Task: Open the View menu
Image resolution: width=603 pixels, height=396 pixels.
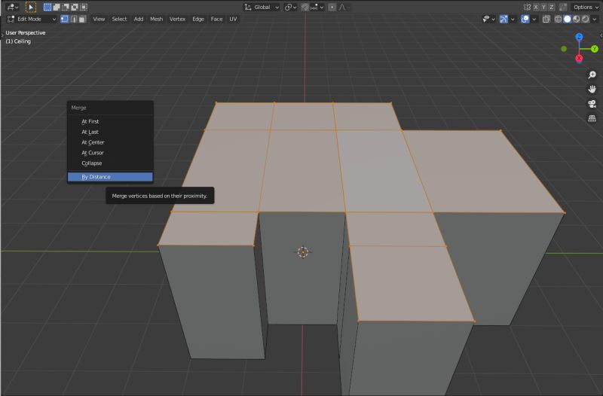Action: coord(99,19)
